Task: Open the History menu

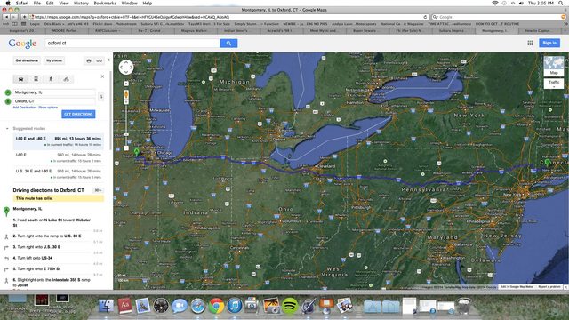Action: tap(81, 3)
